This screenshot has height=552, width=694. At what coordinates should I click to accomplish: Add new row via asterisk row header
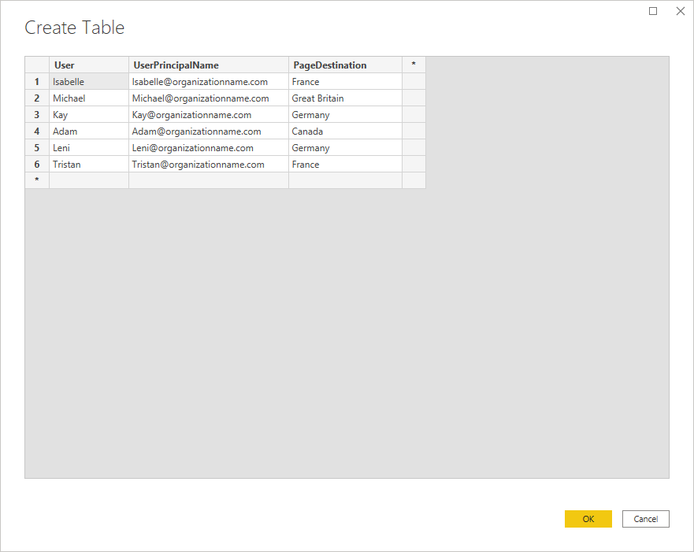(x=37, y=180)
